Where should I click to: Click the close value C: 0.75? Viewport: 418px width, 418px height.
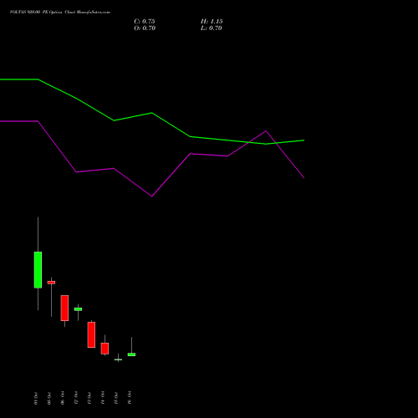(x=145, y=22)
